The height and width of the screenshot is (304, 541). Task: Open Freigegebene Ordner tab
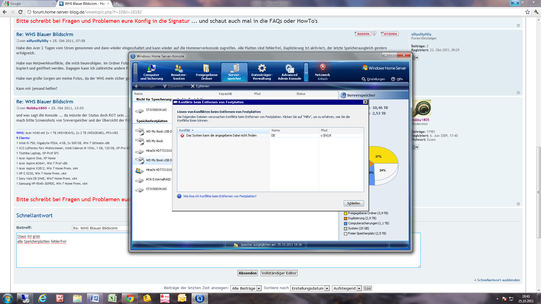(x=207, y=72)
